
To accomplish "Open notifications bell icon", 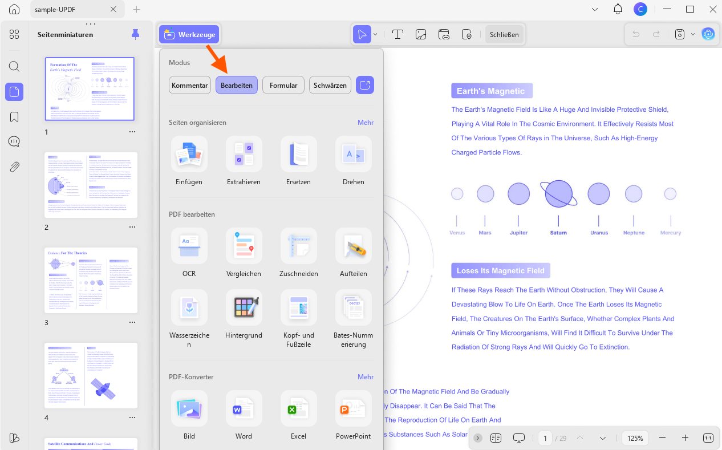I will pyautogui.click(x=618, y=9).
